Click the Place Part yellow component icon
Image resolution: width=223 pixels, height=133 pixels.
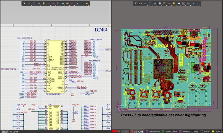[44, 4]
